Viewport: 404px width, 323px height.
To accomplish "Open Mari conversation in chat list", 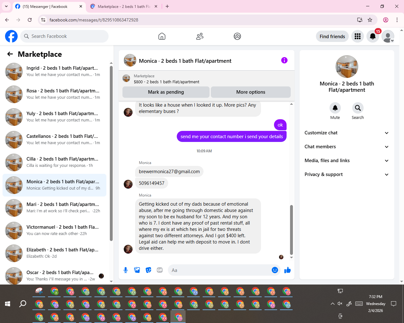I will pyautogui.click(x=54, y=208).
